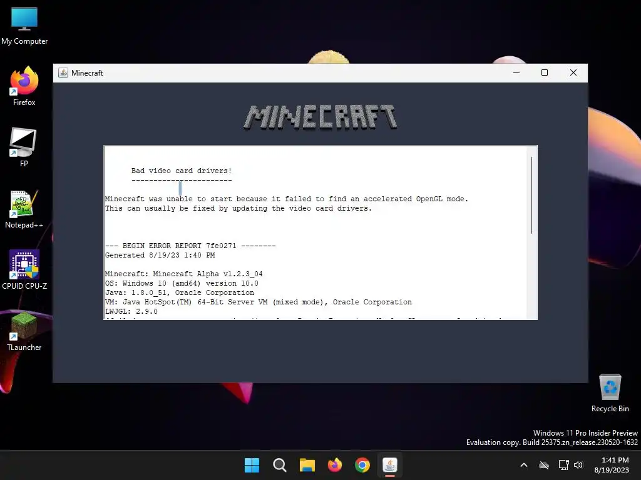Screen dimensions: 641x480
Task: Click the 'OS: Windows 10 (amd64)' line
Action: (182, 283)
